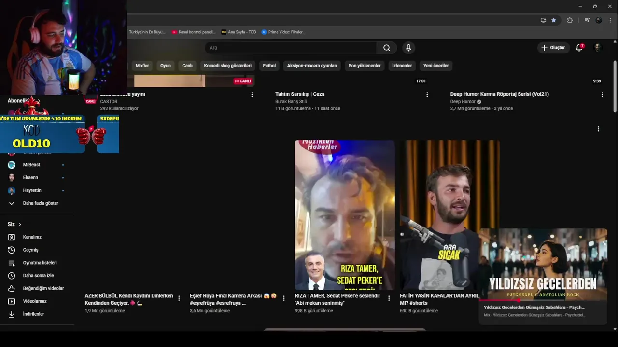Select Komedi skeç gösterileri chip
The width and height of the screenshot is (618, 347).
click(228, 66)
